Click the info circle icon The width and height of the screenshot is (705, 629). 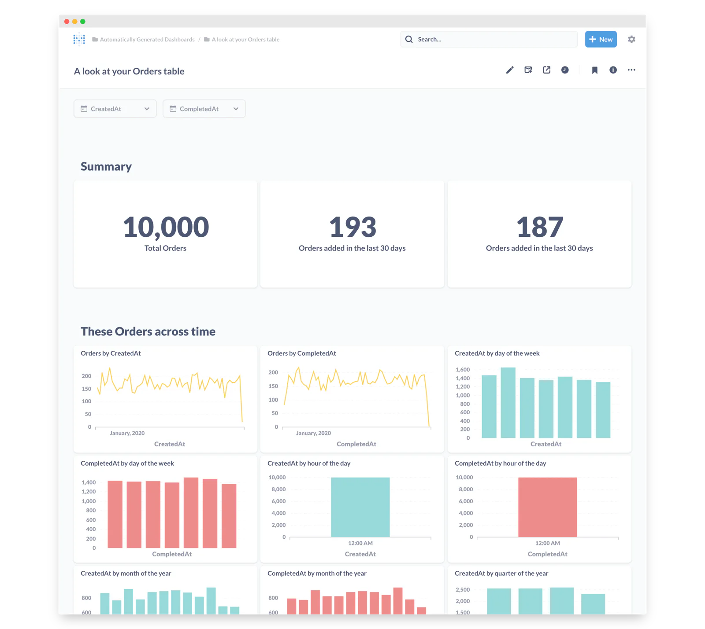tap(613, 70)
